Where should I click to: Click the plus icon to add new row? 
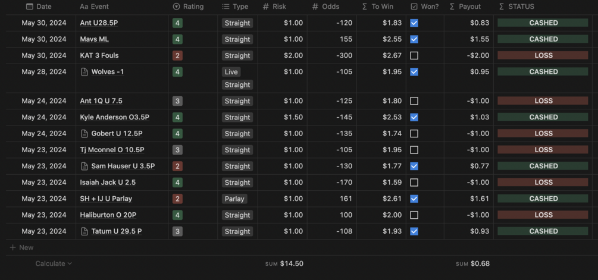click(12, 247)
